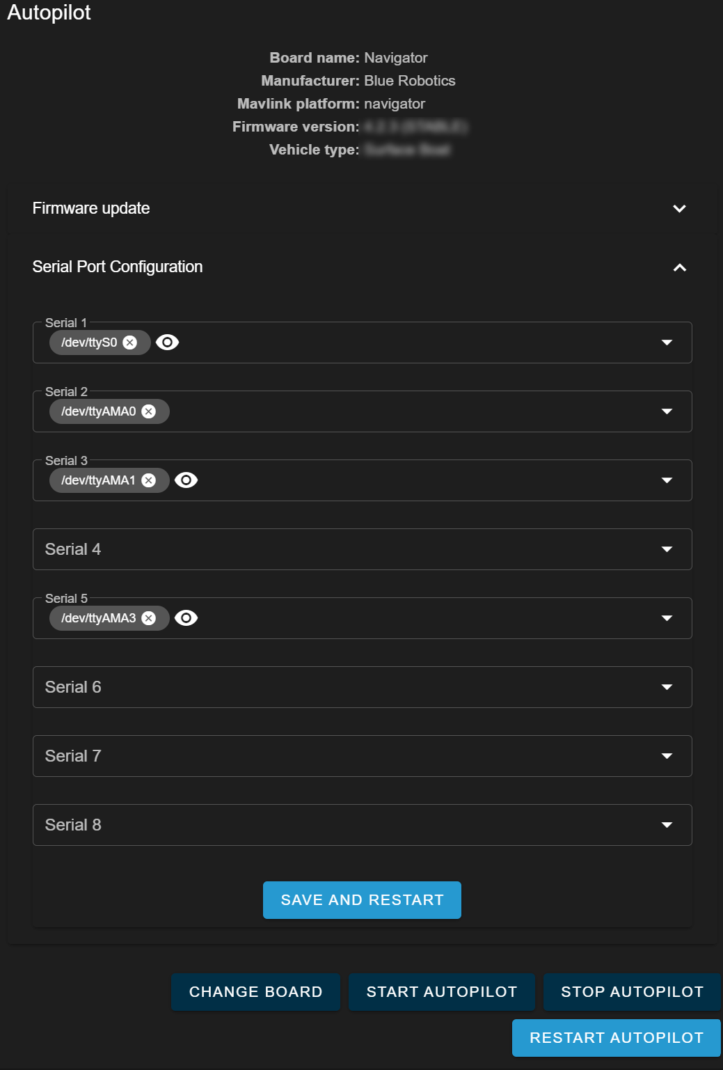Click the Change Board button
Viewport: 723px width, 1070px height.
tap(255, 991)
